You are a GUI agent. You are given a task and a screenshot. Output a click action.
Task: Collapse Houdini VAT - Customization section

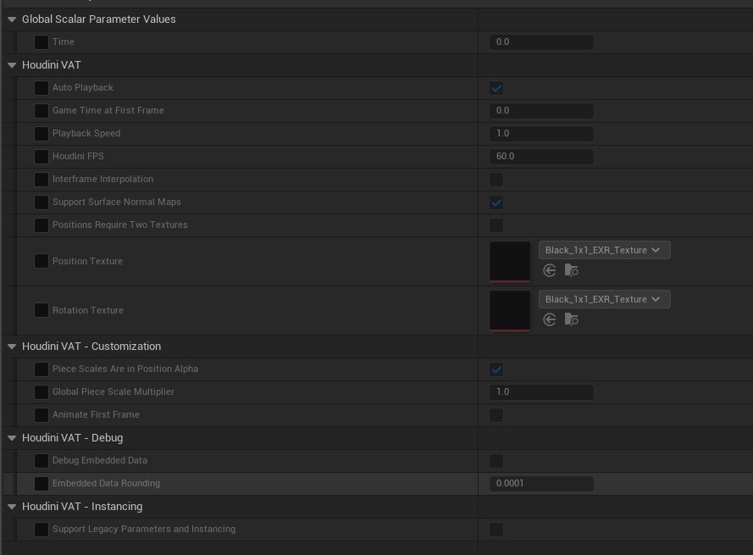click(12, 347)
